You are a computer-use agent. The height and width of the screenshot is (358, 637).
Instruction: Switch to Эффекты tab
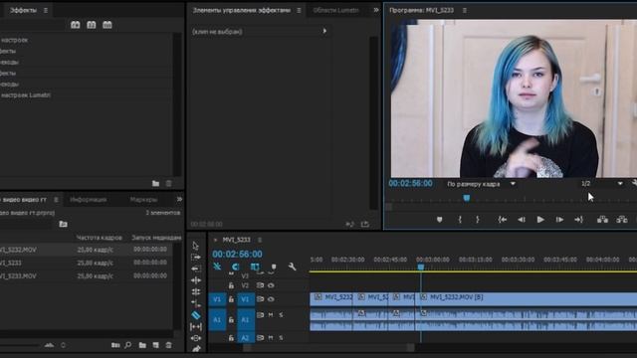23,10
